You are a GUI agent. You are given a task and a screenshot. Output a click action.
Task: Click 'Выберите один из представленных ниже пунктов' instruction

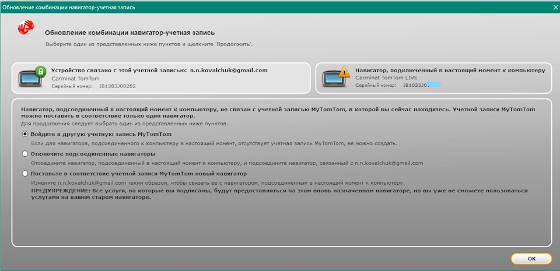click(149, 44)
